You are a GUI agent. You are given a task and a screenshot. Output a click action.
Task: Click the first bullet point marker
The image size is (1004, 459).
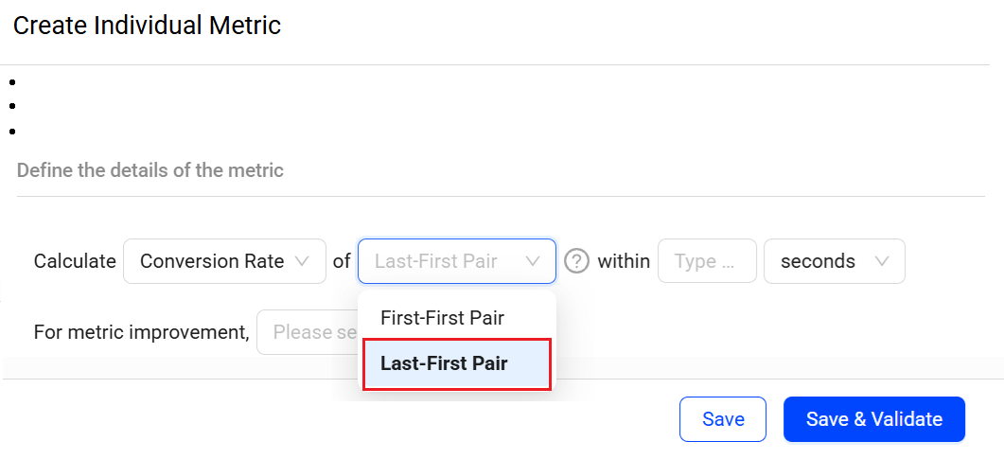[x=12, y=82]
